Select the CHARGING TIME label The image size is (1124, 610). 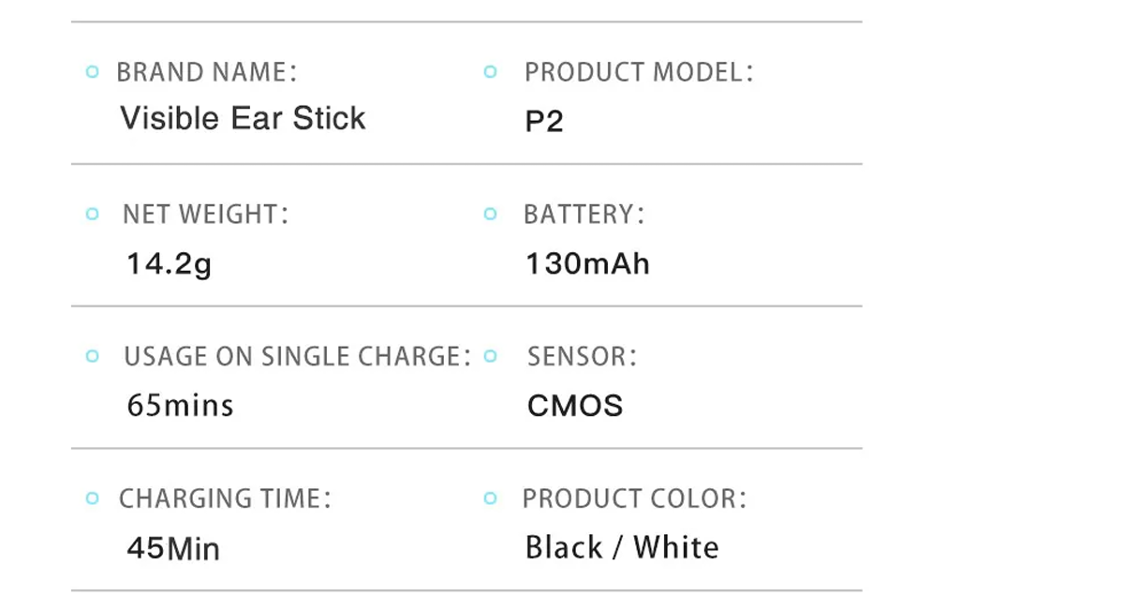tap(225, 498)
